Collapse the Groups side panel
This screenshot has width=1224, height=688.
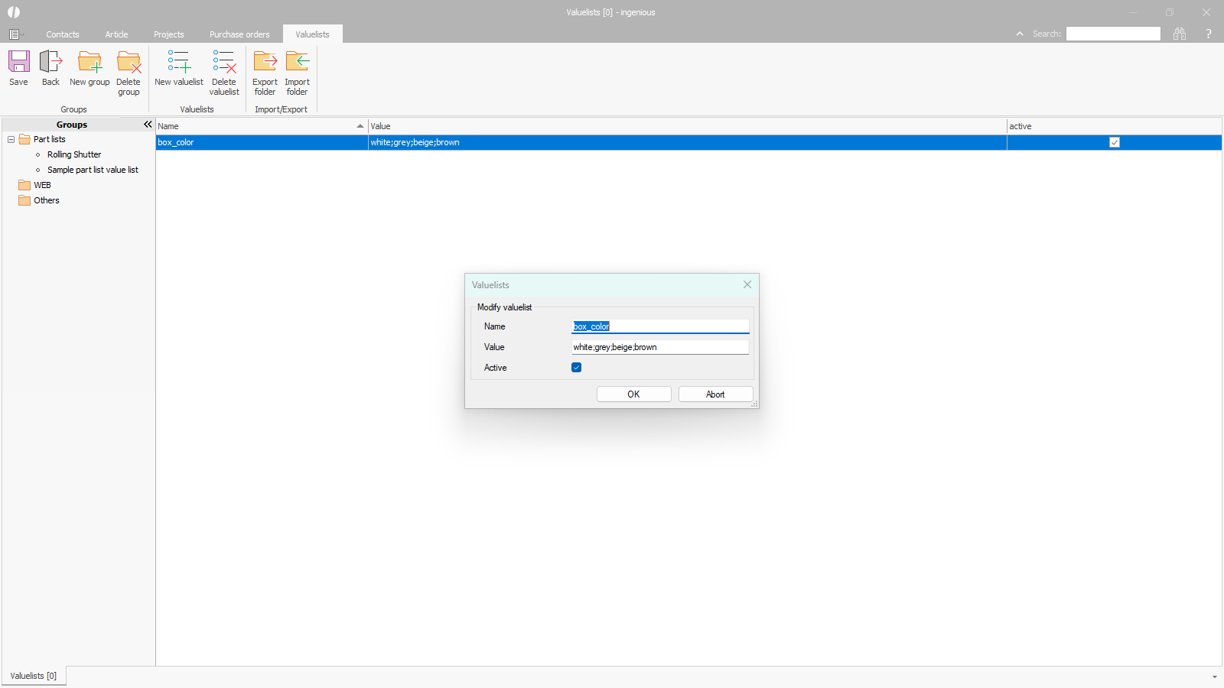tap(148, 125)
